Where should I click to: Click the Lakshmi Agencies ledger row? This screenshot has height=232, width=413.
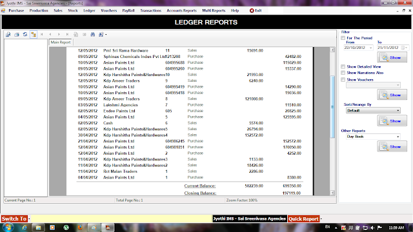coord(190,105)
